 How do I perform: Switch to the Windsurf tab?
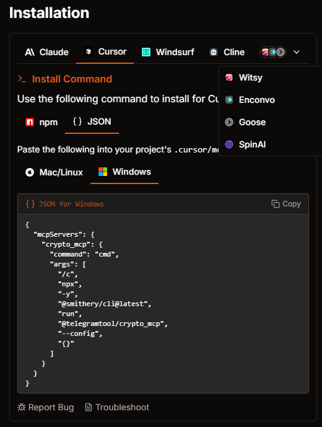(168, 52)
